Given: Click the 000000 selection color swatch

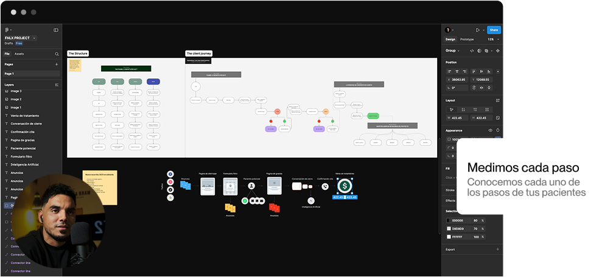Looking at the screenshot, I should [449, 220].
